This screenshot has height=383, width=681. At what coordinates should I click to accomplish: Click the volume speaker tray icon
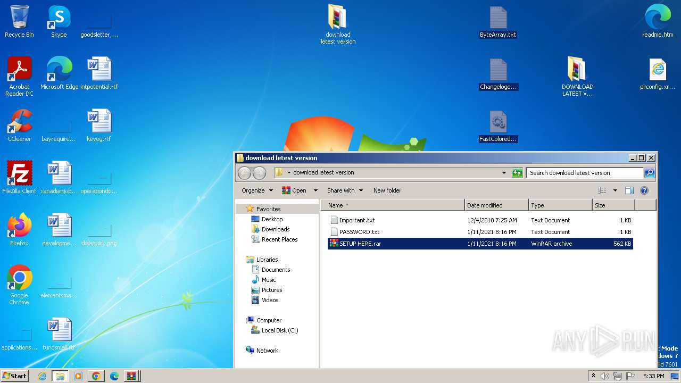point(605,376)
